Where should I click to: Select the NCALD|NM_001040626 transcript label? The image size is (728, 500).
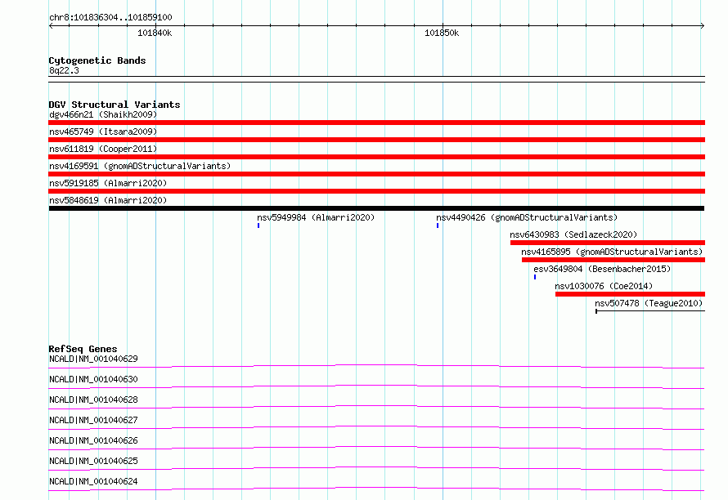(x=93, y=440)
